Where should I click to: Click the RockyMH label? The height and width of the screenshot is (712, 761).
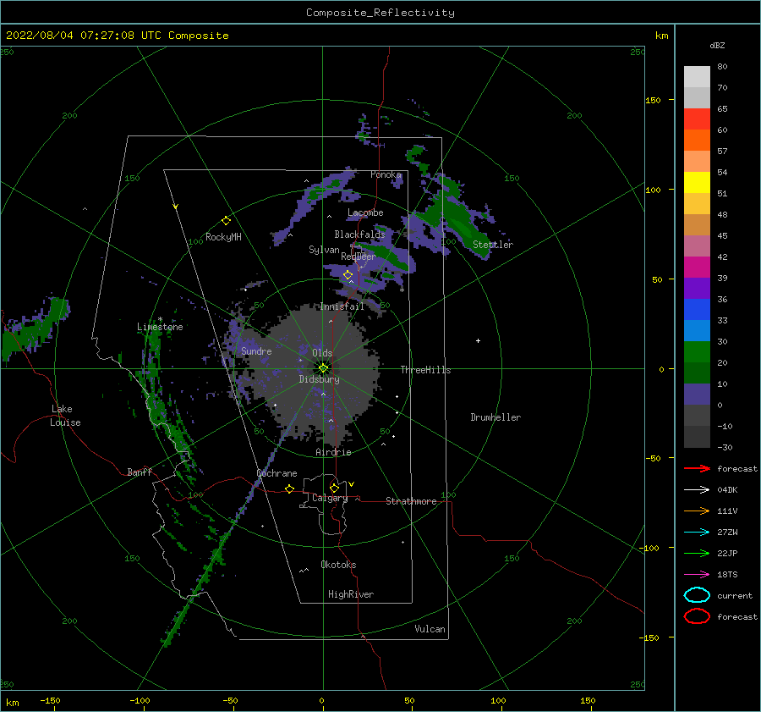[223, 237]
